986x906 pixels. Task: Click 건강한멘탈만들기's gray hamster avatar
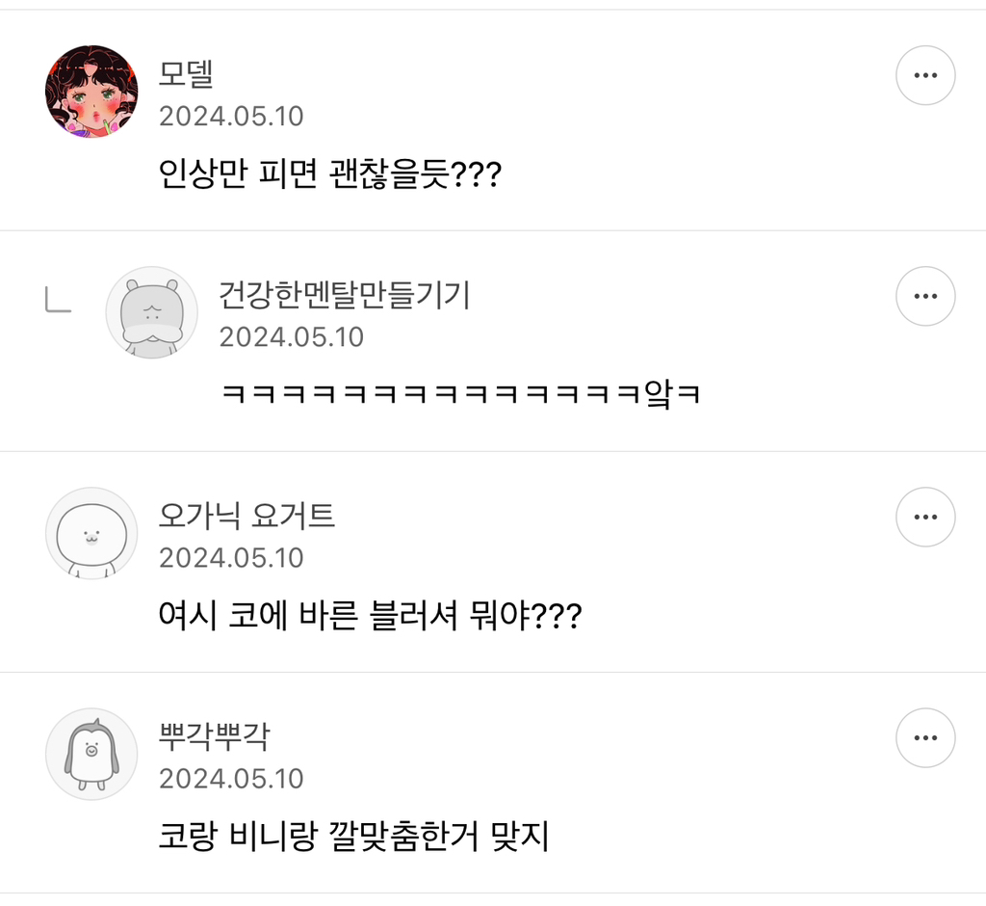(151, 312)
